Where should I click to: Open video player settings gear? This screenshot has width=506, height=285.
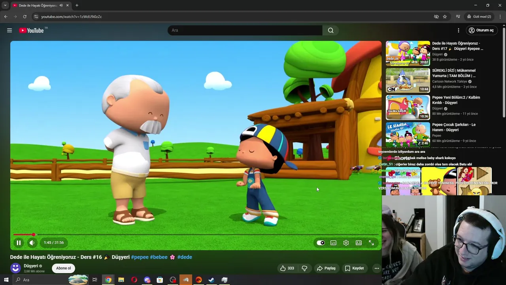[346, 243]
